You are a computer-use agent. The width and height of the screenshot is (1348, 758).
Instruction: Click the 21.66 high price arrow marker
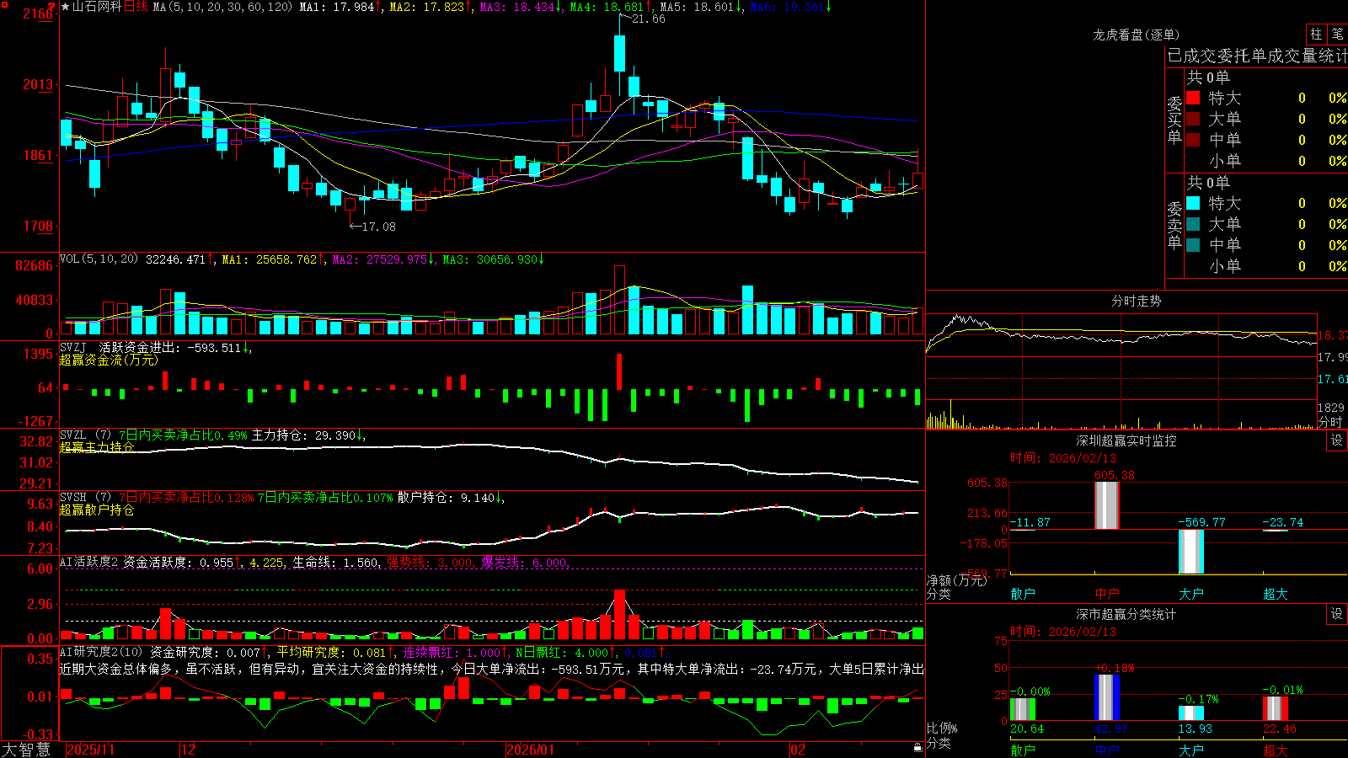pyautogui.click(x=642, y=19)
